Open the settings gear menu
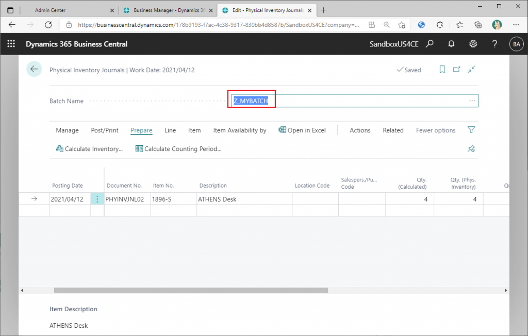Viewport: 528px width, 336px height. [473, 44]
